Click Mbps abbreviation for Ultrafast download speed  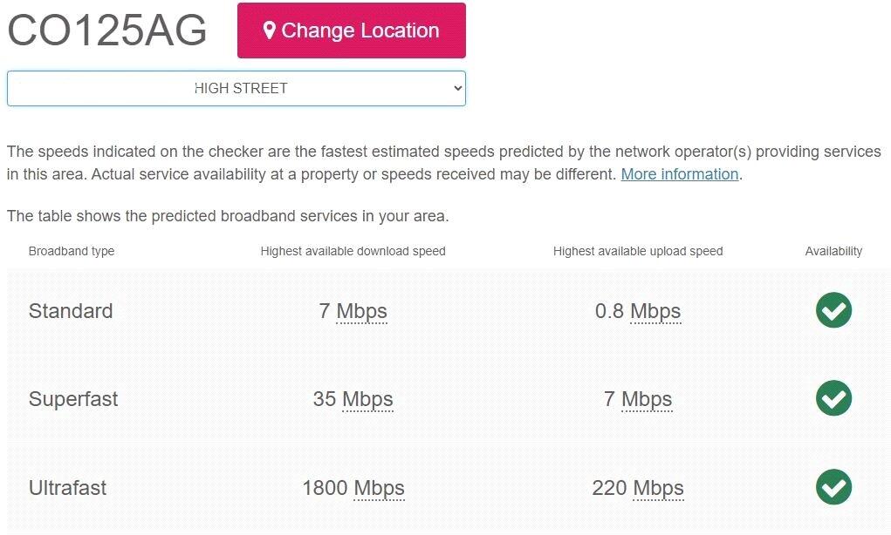click(x=379, y=488)
